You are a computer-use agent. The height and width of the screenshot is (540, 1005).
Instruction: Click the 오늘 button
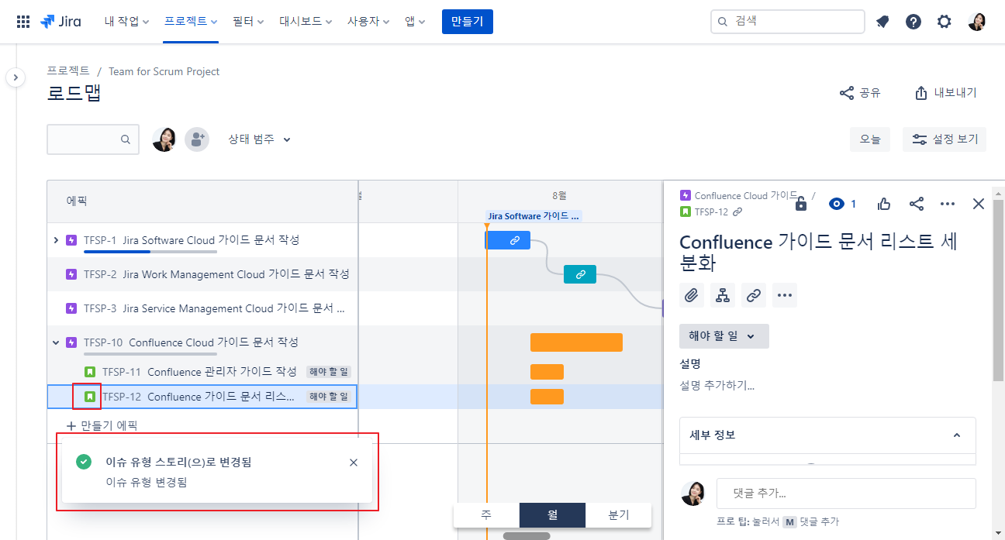[870, 139]
